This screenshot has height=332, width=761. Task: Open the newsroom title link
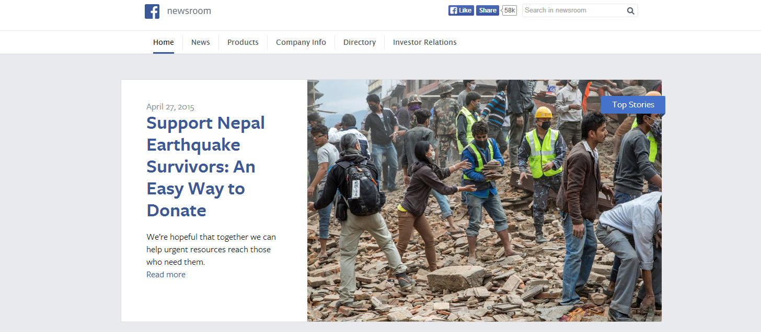coord(189,11)
